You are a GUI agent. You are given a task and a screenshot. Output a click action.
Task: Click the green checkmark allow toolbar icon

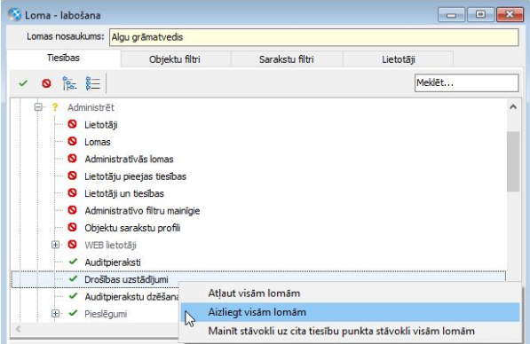(x=23, y=83)
